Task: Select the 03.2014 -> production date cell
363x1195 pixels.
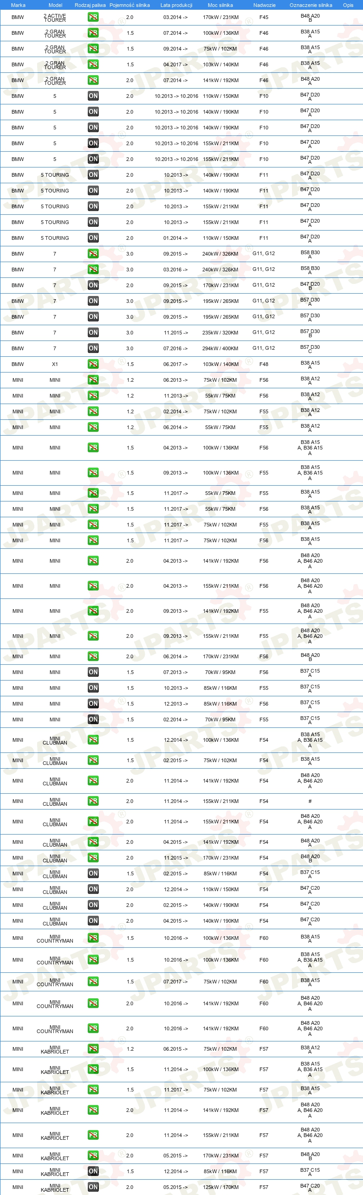Action: coord(175,17)
